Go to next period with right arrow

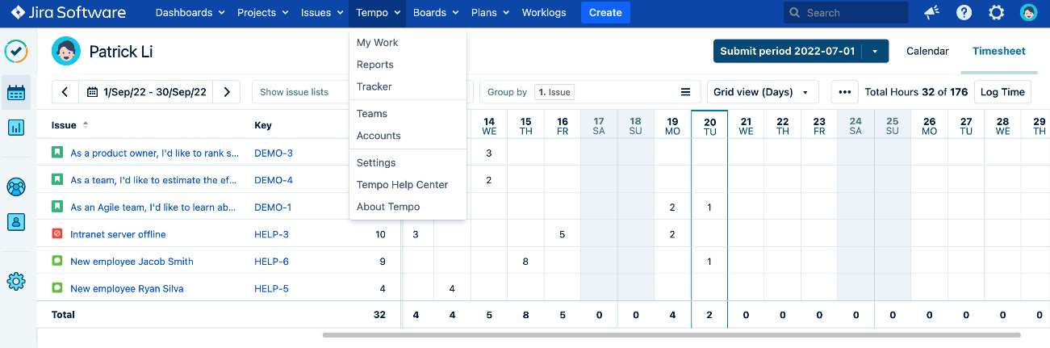pos(227,92)
